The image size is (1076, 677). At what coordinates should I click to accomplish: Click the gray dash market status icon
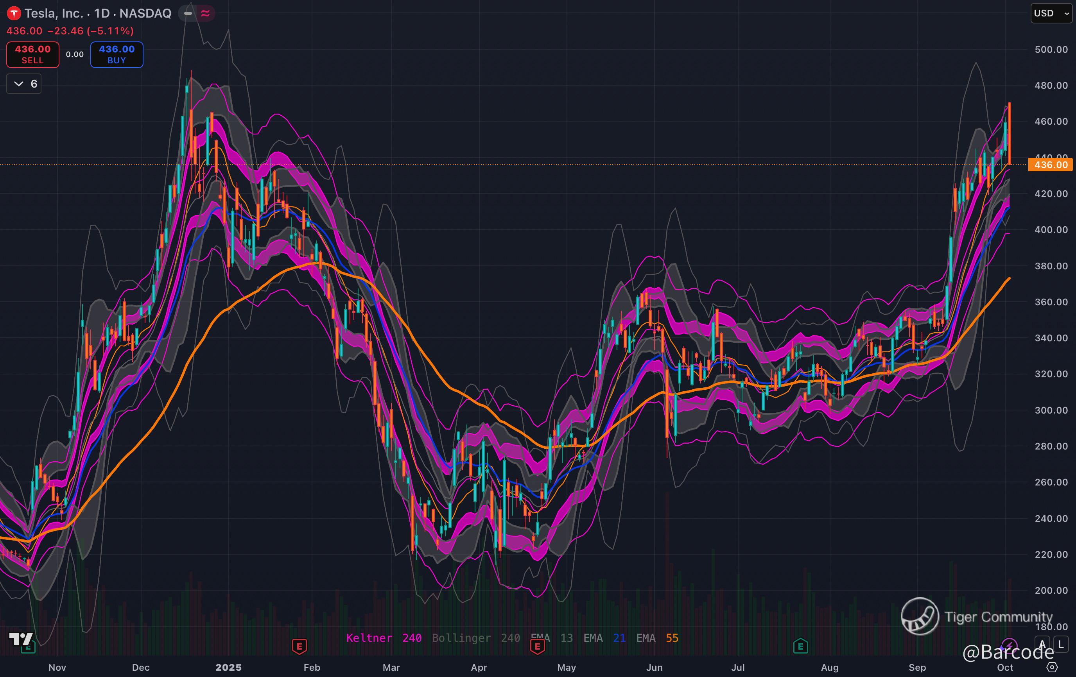(x=188, y=13)
